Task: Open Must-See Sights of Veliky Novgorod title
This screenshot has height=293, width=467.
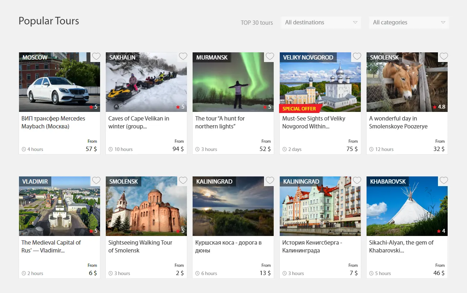Action: tap(314, 122)
